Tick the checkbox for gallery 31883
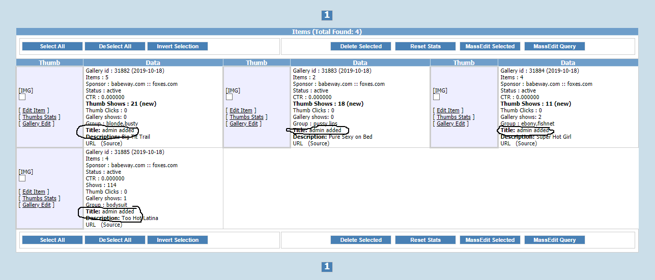Screen dimensions: 655x280 point(229,97)
